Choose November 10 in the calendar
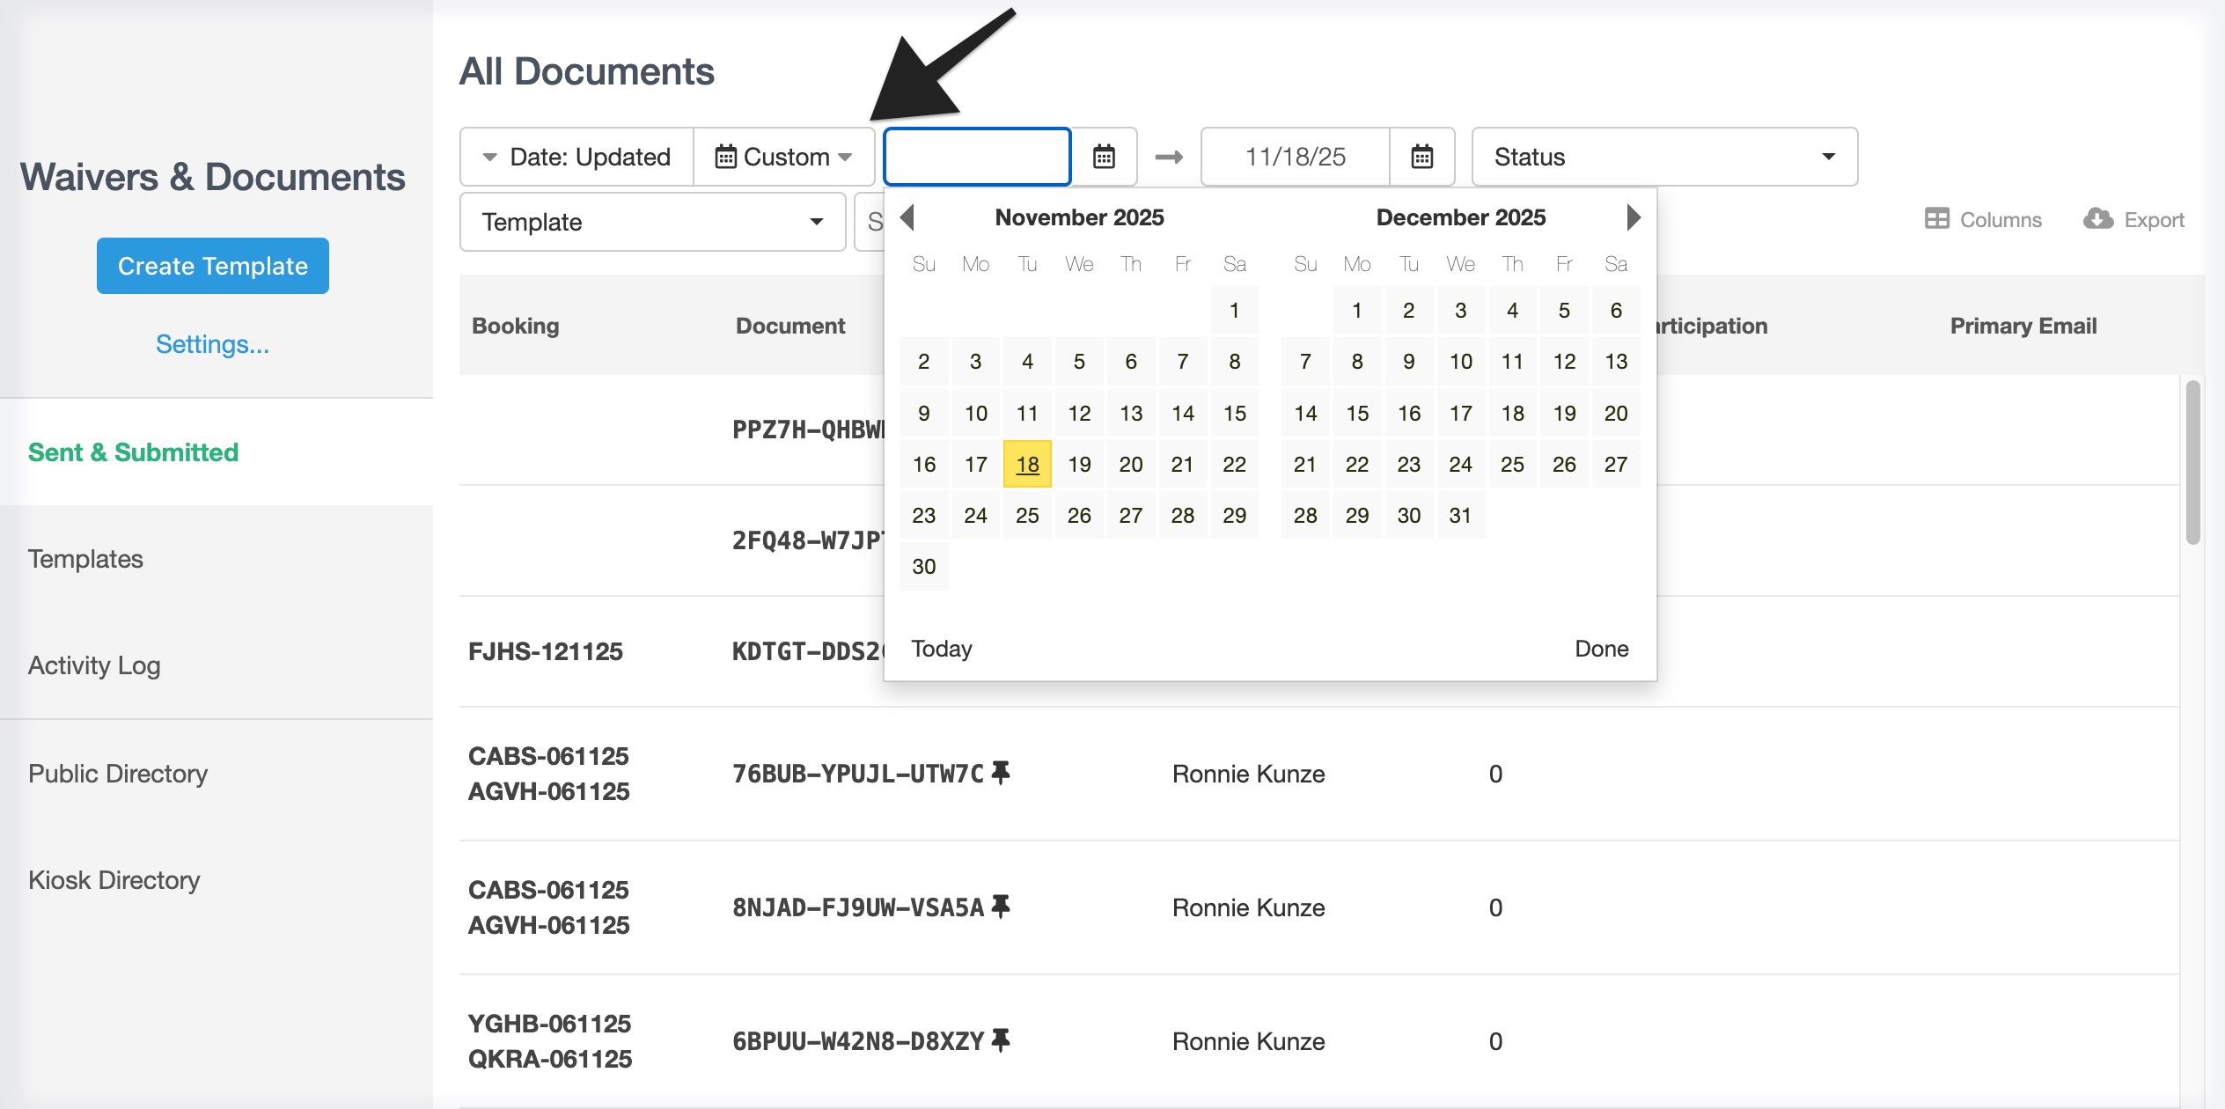This screenshot has width=2225, height=1109. [x=975, y=413]
